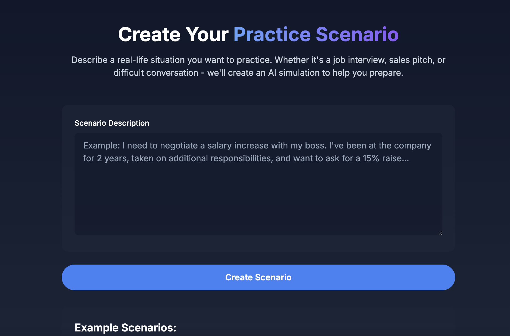Click the word Example: starting the placeholder
The width and height of the screenshot is (510, 336).
tap(102, 146)
